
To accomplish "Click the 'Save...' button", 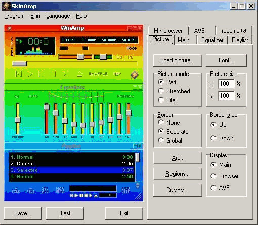I will click(x=23, y=213).
